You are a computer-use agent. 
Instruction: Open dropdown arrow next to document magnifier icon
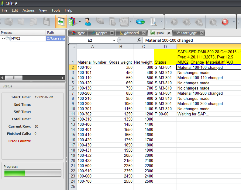161,22
